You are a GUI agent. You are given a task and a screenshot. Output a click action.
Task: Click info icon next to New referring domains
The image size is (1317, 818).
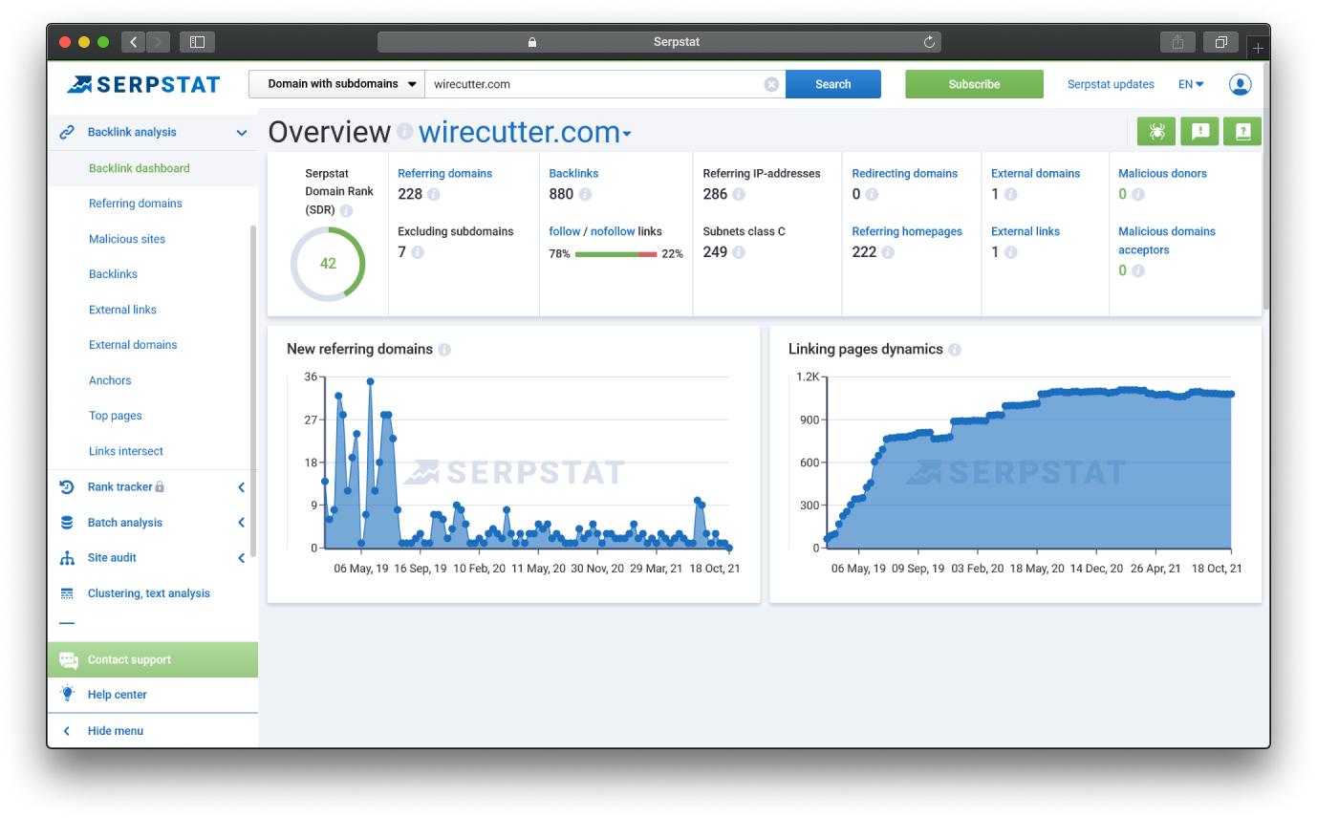[x=444, y=350]
